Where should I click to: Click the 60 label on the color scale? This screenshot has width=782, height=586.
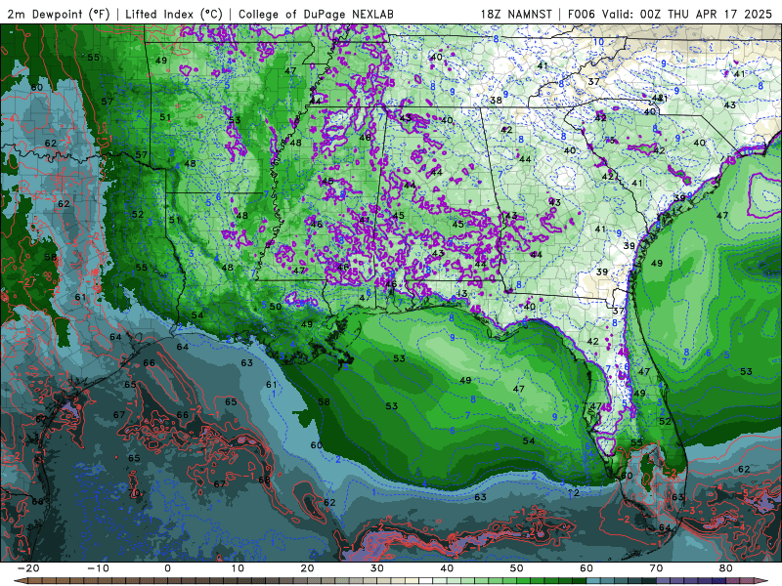pyautogui.click(x=586, y=568)
